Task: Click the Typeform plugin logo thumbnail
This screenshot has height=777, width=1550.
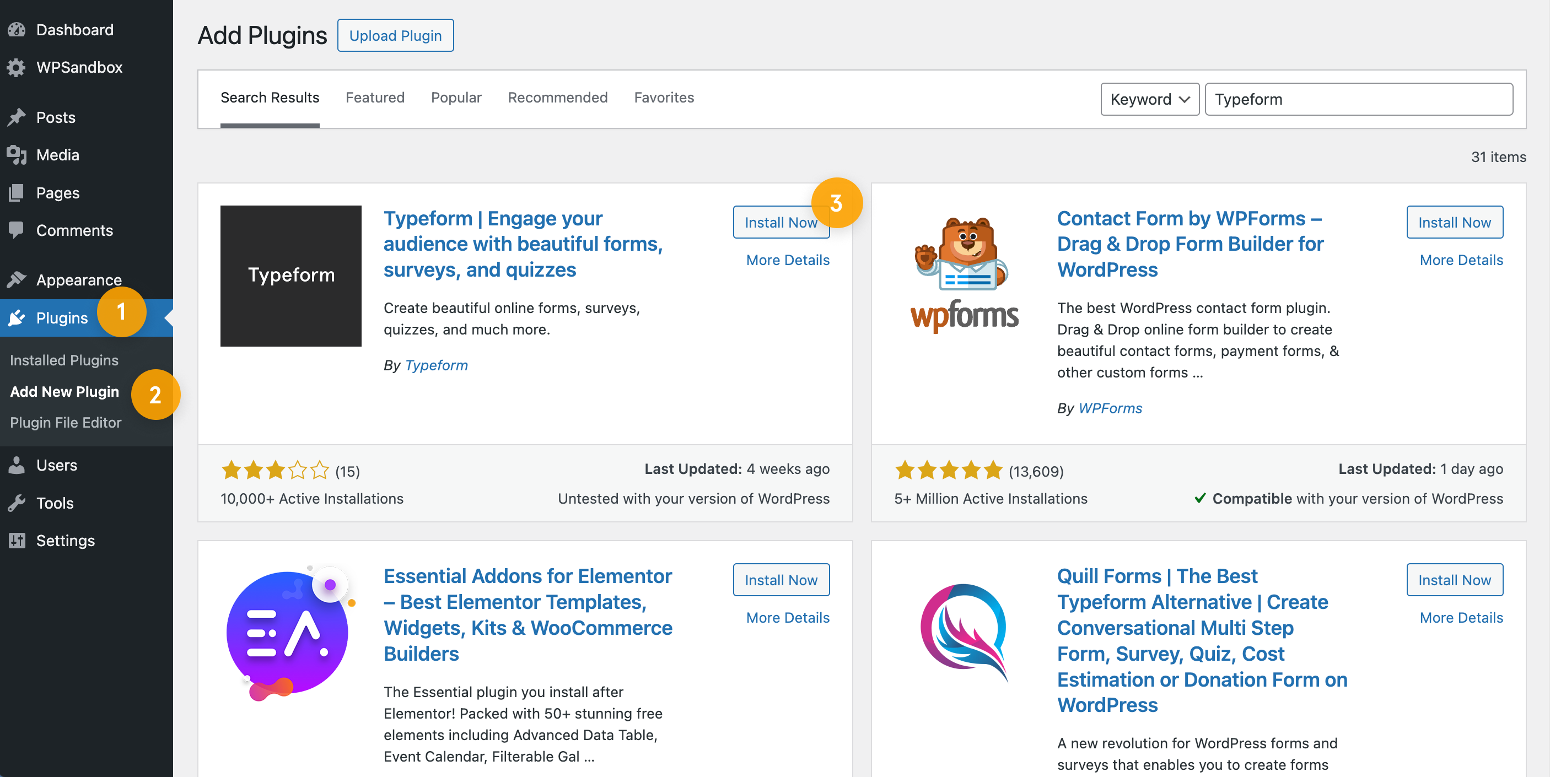Action: click(290, 276)
